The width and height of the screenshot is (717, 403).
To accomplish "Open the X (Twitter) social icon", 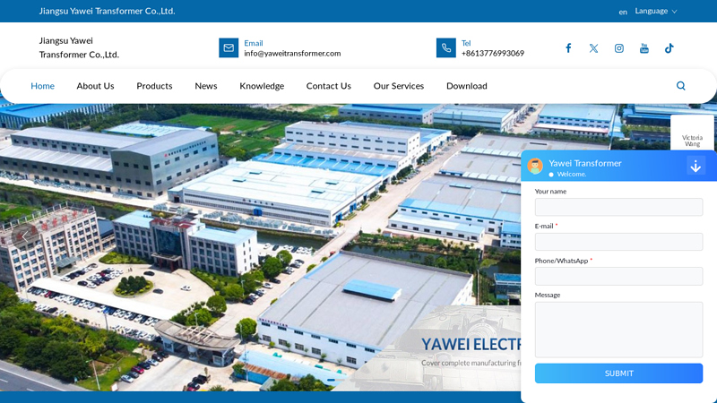I will 593,48.
